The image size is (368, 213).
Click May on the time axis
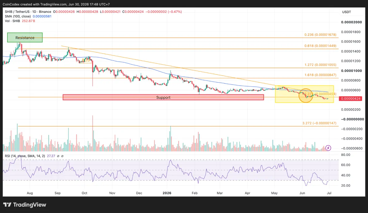pos(274,193)
